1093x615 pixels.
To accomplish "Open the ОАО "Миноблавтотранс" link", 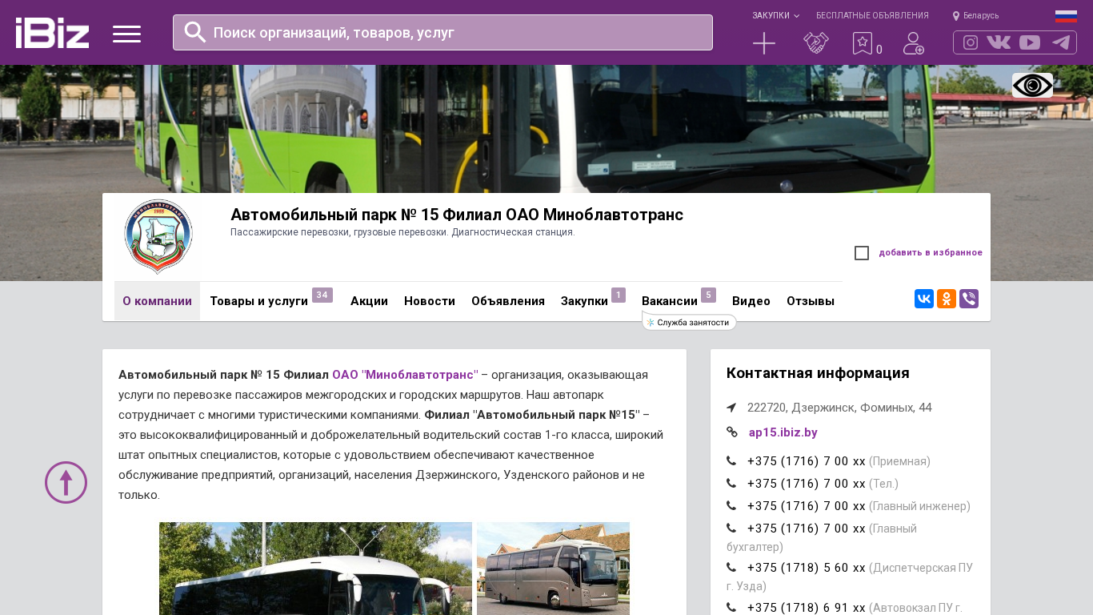I will point(405,375).
